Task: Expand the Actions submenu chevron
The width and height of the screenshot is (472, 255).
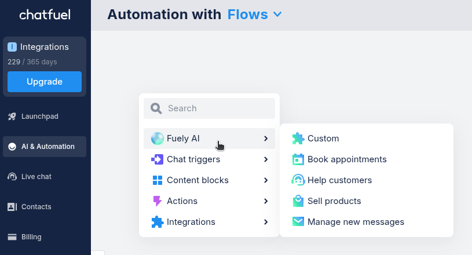Action: point(266,201)
